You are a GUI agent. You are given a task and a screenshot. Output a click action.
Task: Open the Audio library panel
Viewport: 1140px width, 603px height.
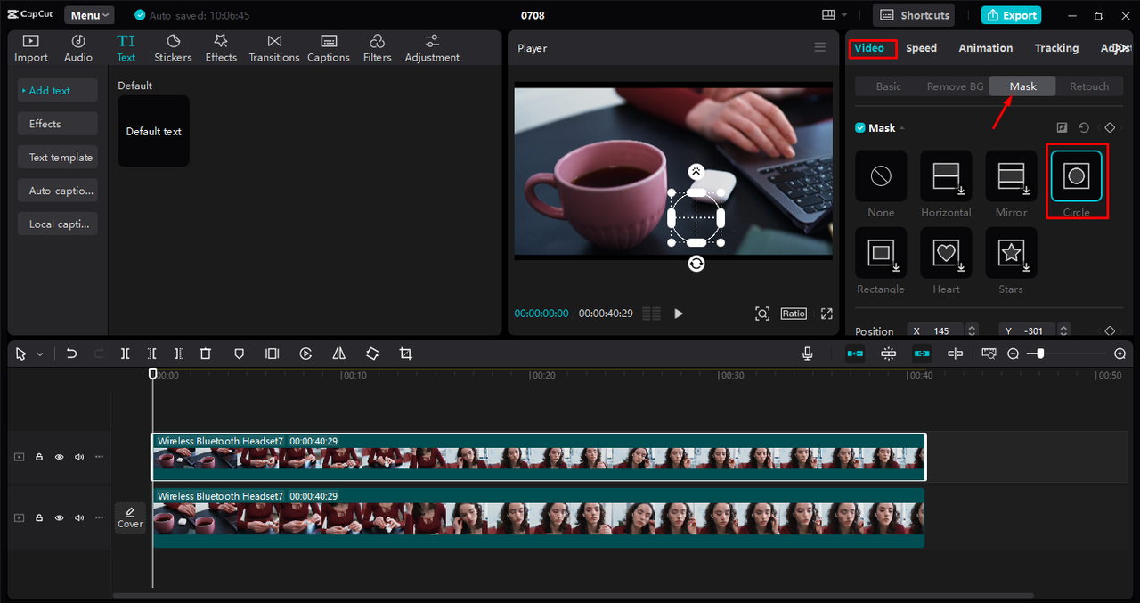(78, 48)
